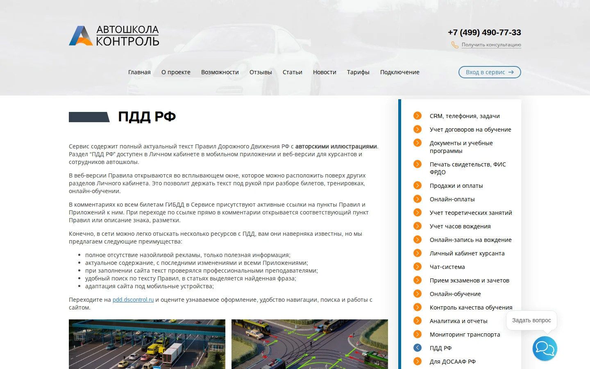
Task: Click arrow icon beside Мониторинг транспорта
Action: pyautogui.click(x=418, y=334)
